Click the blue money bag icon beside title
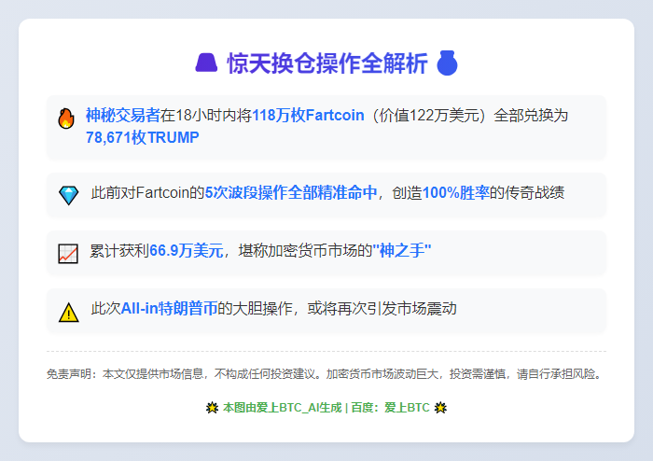This screenshot has width=653, height=461. pos(447,63)
